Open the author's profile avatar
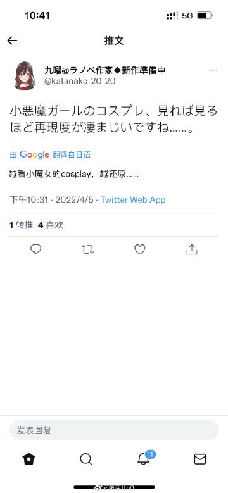The image size is (228, 493). pos(25,76)
